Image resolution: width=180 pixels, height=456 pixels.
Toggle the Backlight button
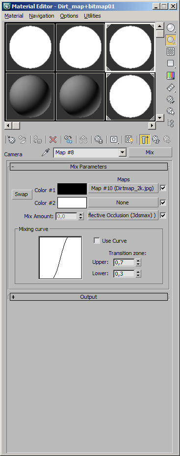pos(171,40)
